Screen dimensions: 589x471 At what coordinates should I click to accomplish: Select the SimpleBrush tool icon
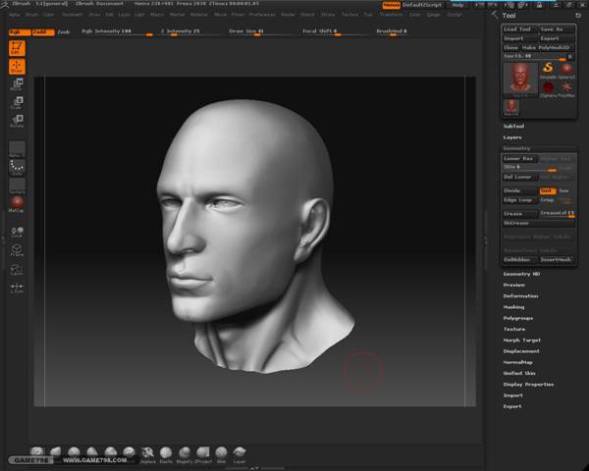pyautogui.click(x=547, y=69)
